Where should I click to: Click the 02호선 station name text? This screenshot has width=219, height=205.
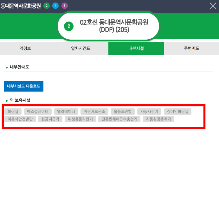coord(114,26)
